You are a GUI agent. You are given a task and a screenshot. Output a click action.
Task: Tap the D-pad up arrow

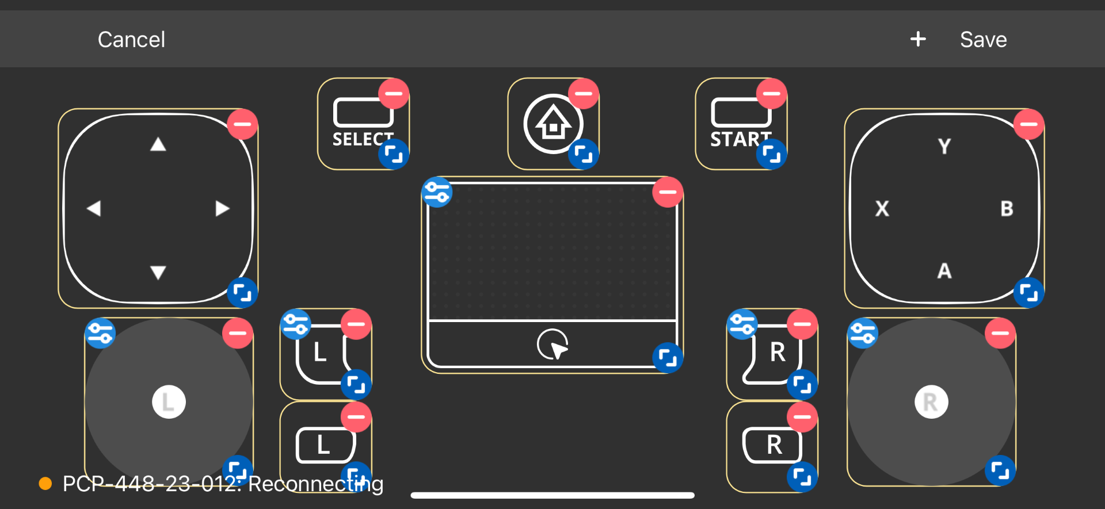(158, 144)
